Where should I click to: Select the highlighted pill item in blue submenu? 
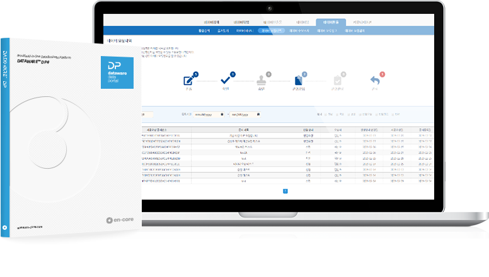click(x=271, y=31)
